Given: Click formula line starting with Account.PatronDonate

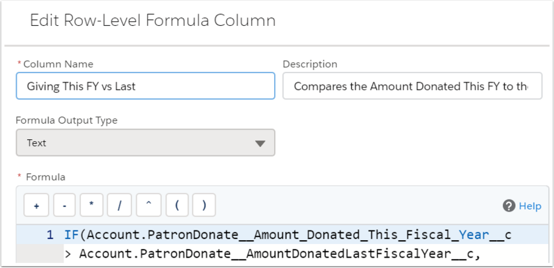Looking at the screenshot, I should [272, 254].
